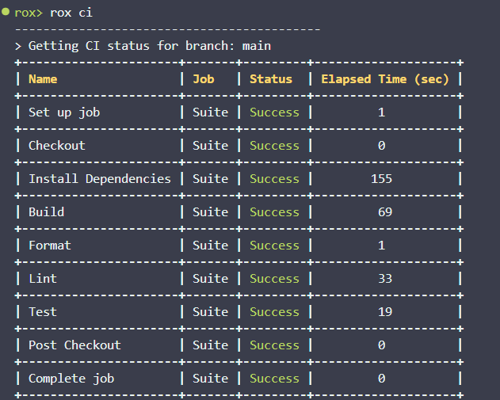Select the 'Complete job' step name
The image size is (500, 400).
(71, 379)
